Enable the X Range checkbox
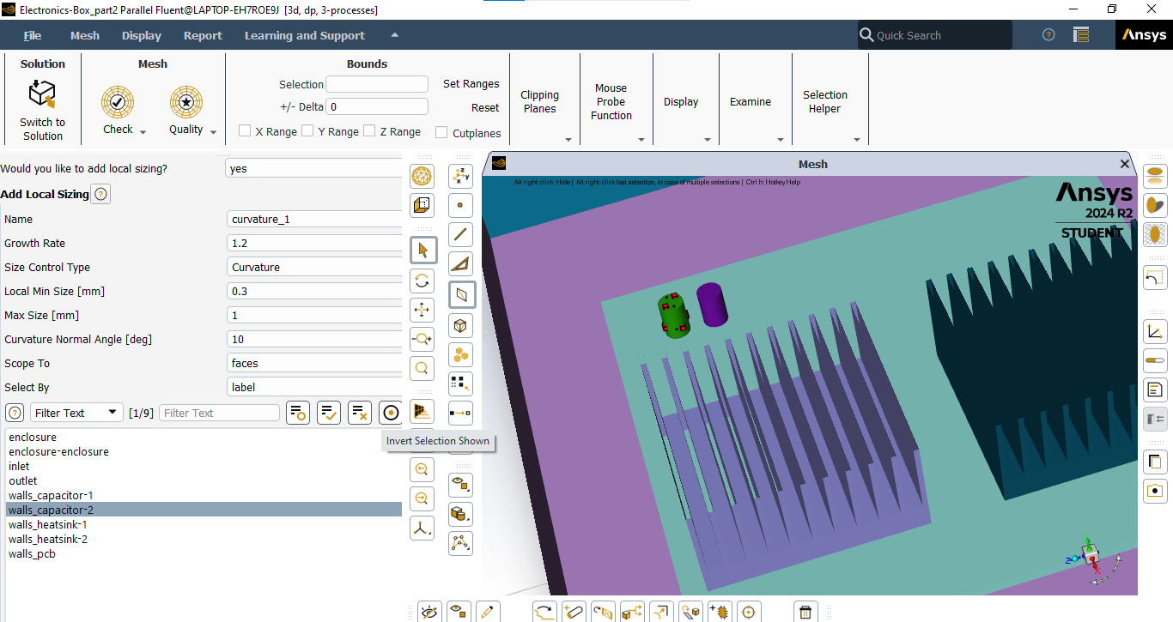 245,131
